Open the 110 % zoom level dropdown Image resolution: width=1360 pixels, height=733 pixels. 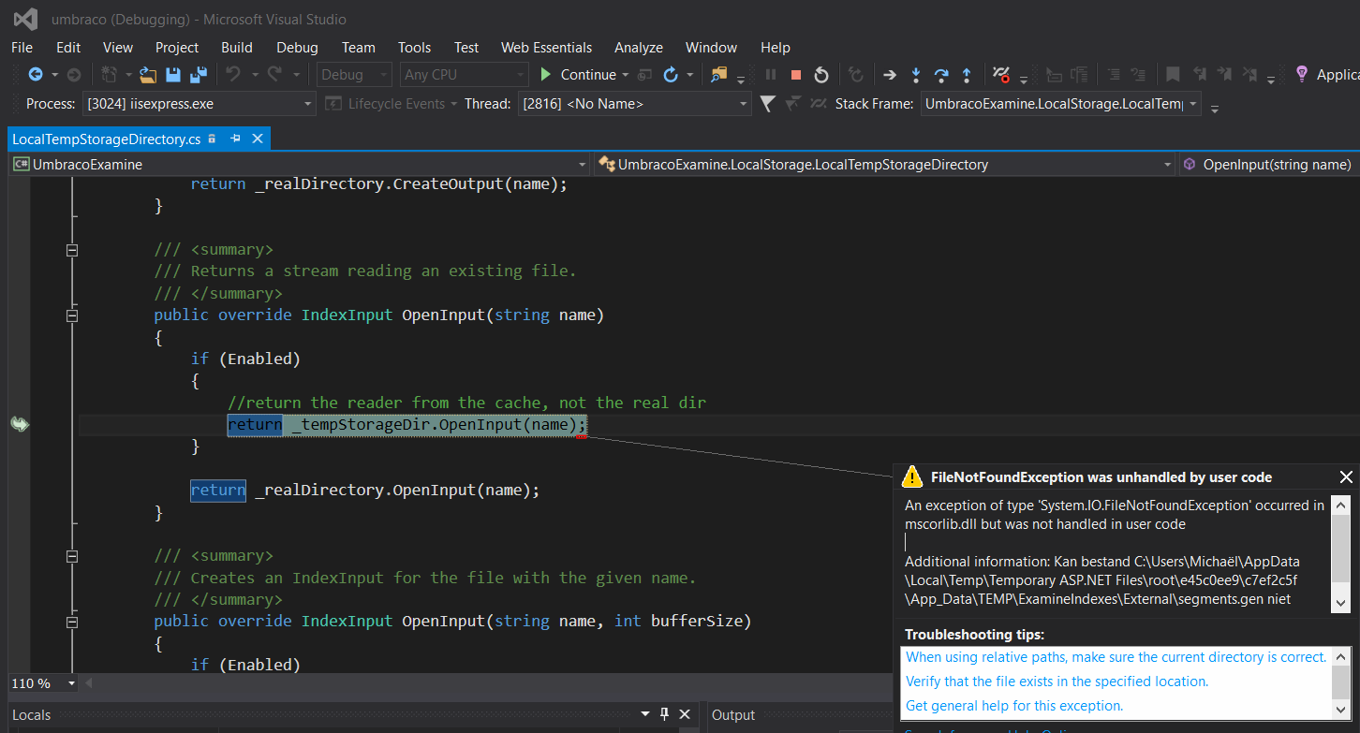point(71,683)
